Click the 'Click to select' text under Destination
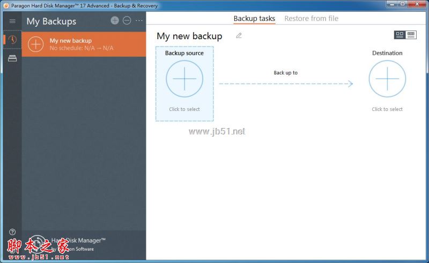 [387, 109]
